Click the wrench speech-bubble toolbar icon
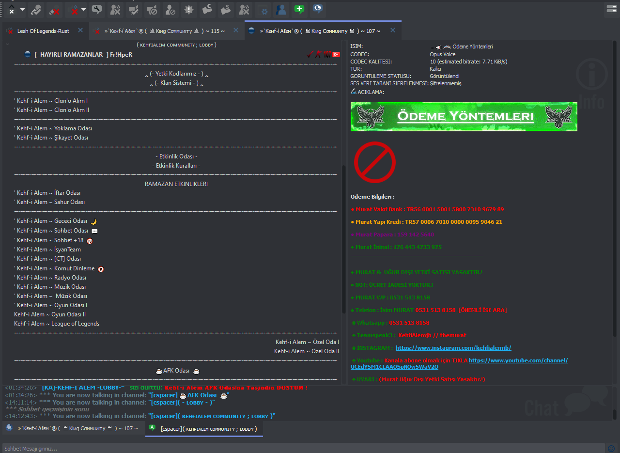The width and height of the screenshot is (620, 453). [97, 9]
